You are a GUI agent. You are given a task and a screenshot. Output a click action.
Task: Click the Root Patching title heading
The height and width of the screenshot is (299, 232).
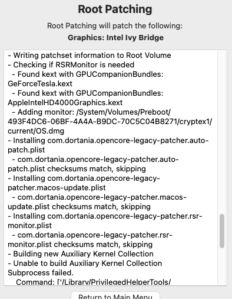tap(115, 9)
